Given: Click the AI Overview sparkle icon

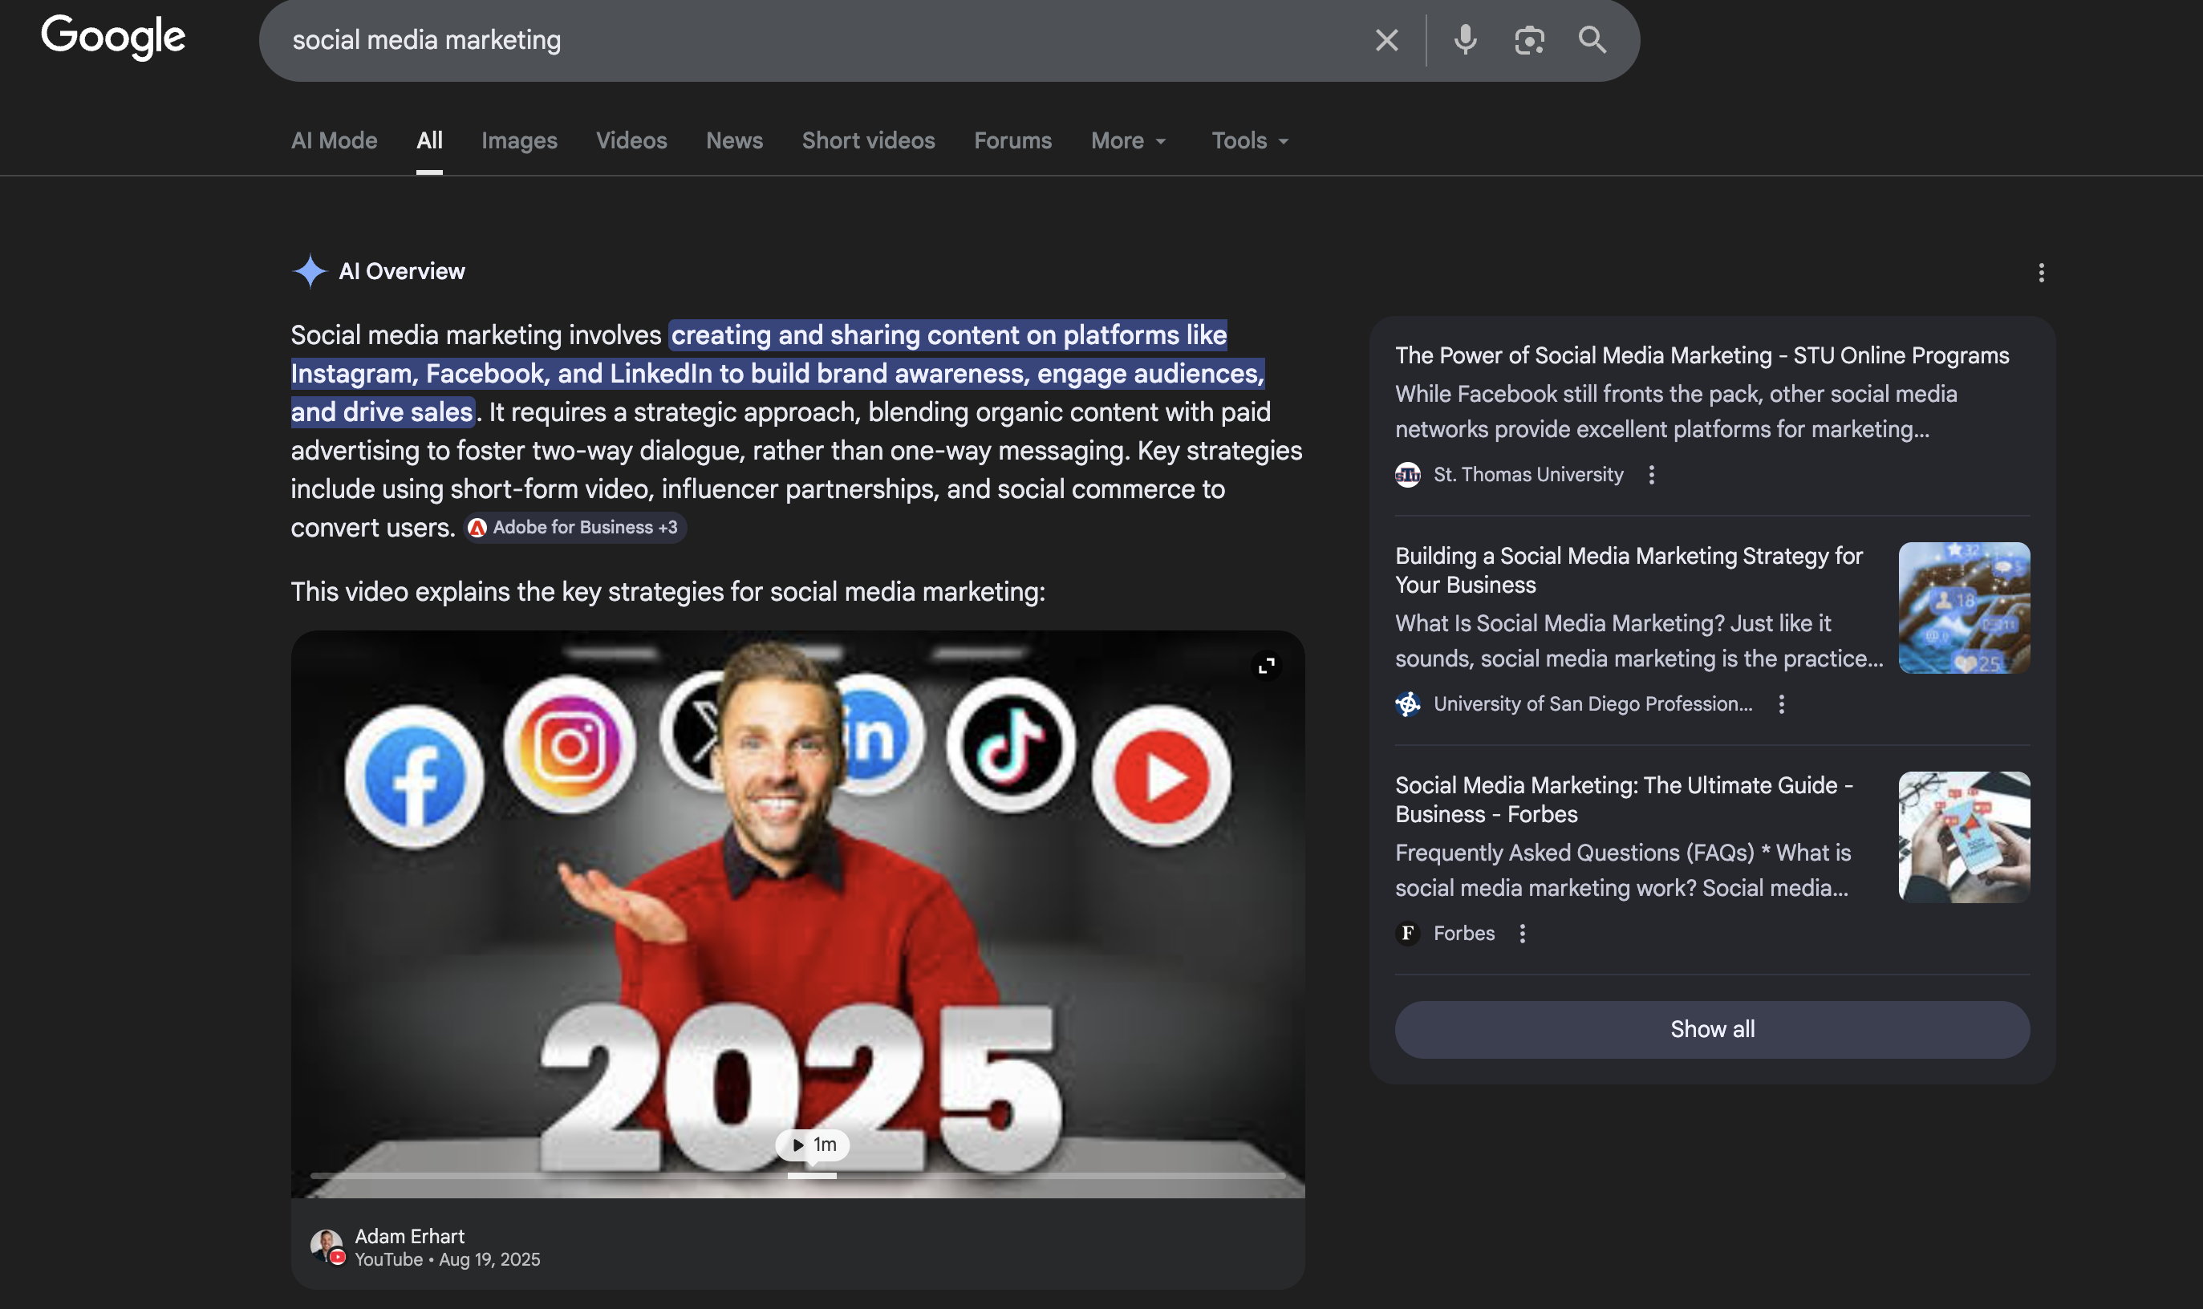Looking at the screenshot, I should click(309, 271).
